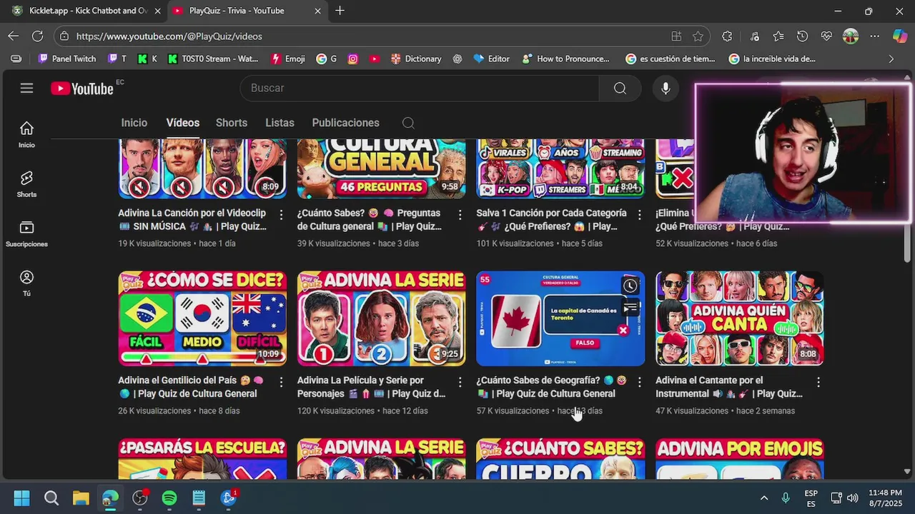The width and height of the screenshot is (915, 514).
Task: Open the YouTube hamburger guide menu
Action: (26, 88)
